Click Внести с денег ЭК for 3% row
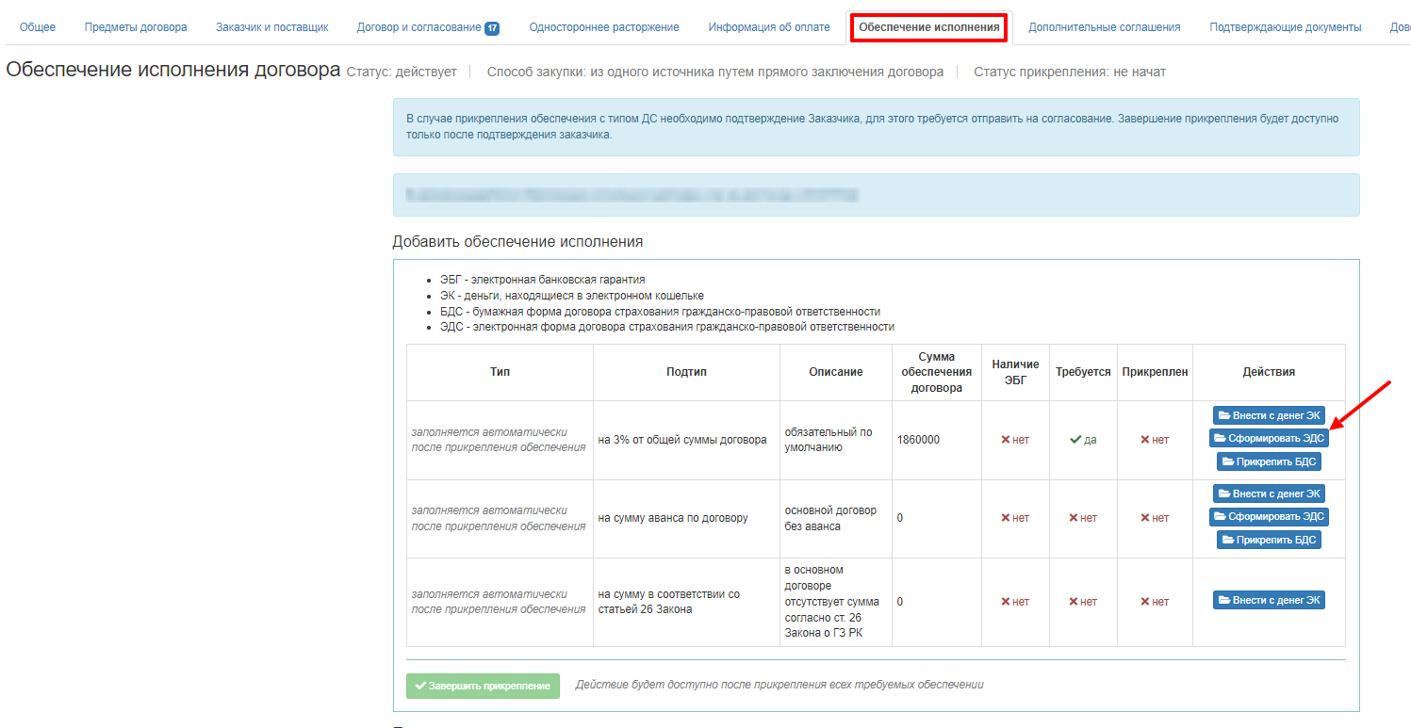Image resolution: width=1411 pixels, height=728 pixels. click(x=1269, y=415)
